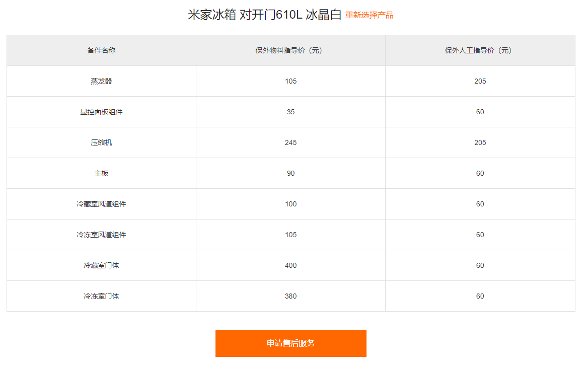This screenshot has height=366, width=584.
Task: Click the price 105 for 蒸发器
Action: [290, 81]
